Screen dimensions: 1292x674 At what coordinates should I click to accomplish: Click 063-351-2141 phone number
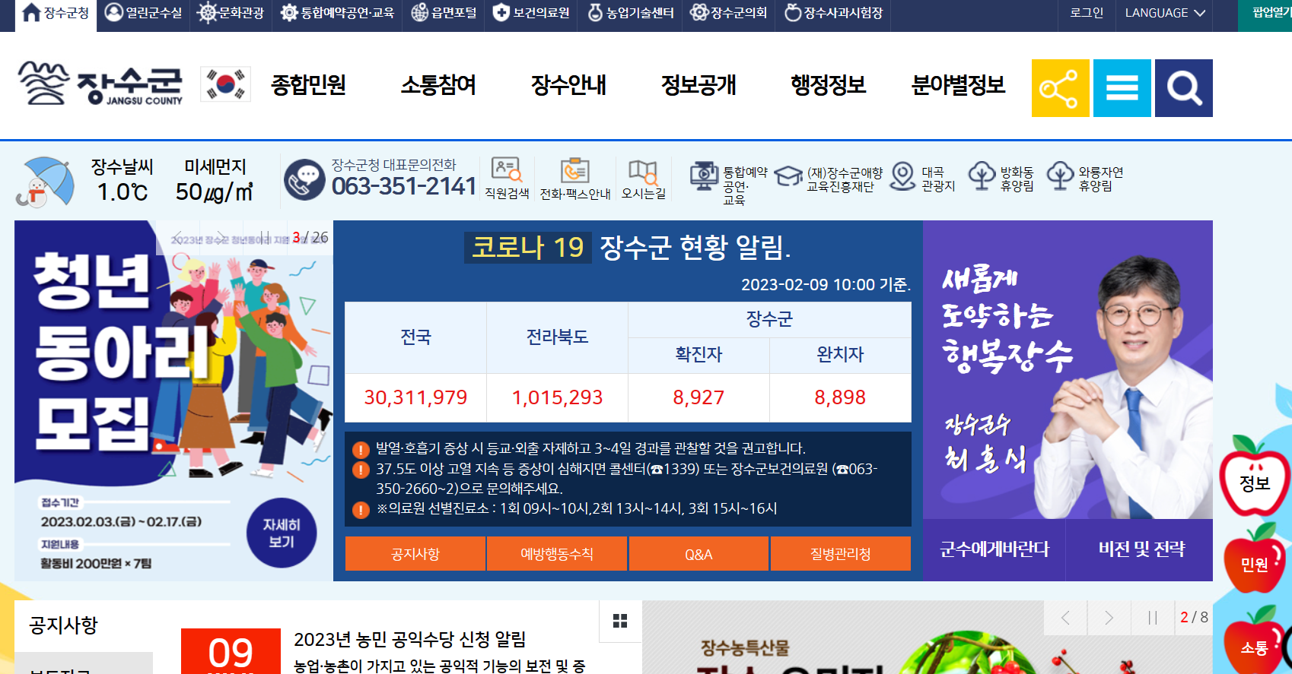[x=404, y=186]
